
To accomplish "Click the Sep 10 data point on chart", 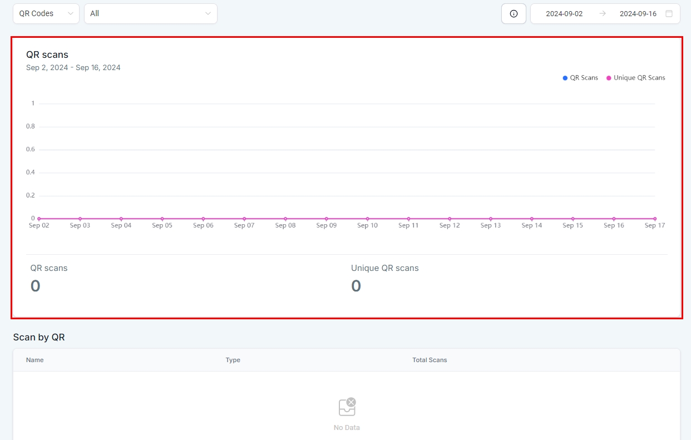I will coord(367,219).
